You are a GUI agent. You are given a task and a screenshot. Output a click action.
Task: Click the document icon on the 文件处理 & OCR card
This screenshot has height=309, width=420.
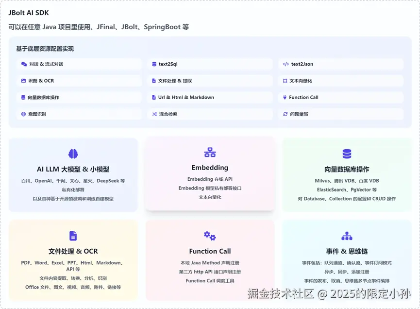(73, 236)
